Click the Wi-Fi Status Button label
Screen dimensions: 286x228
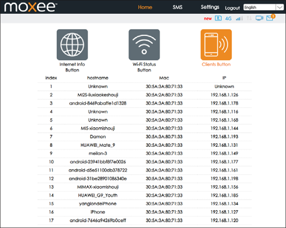pyautogui.click(x=144, y=67)
